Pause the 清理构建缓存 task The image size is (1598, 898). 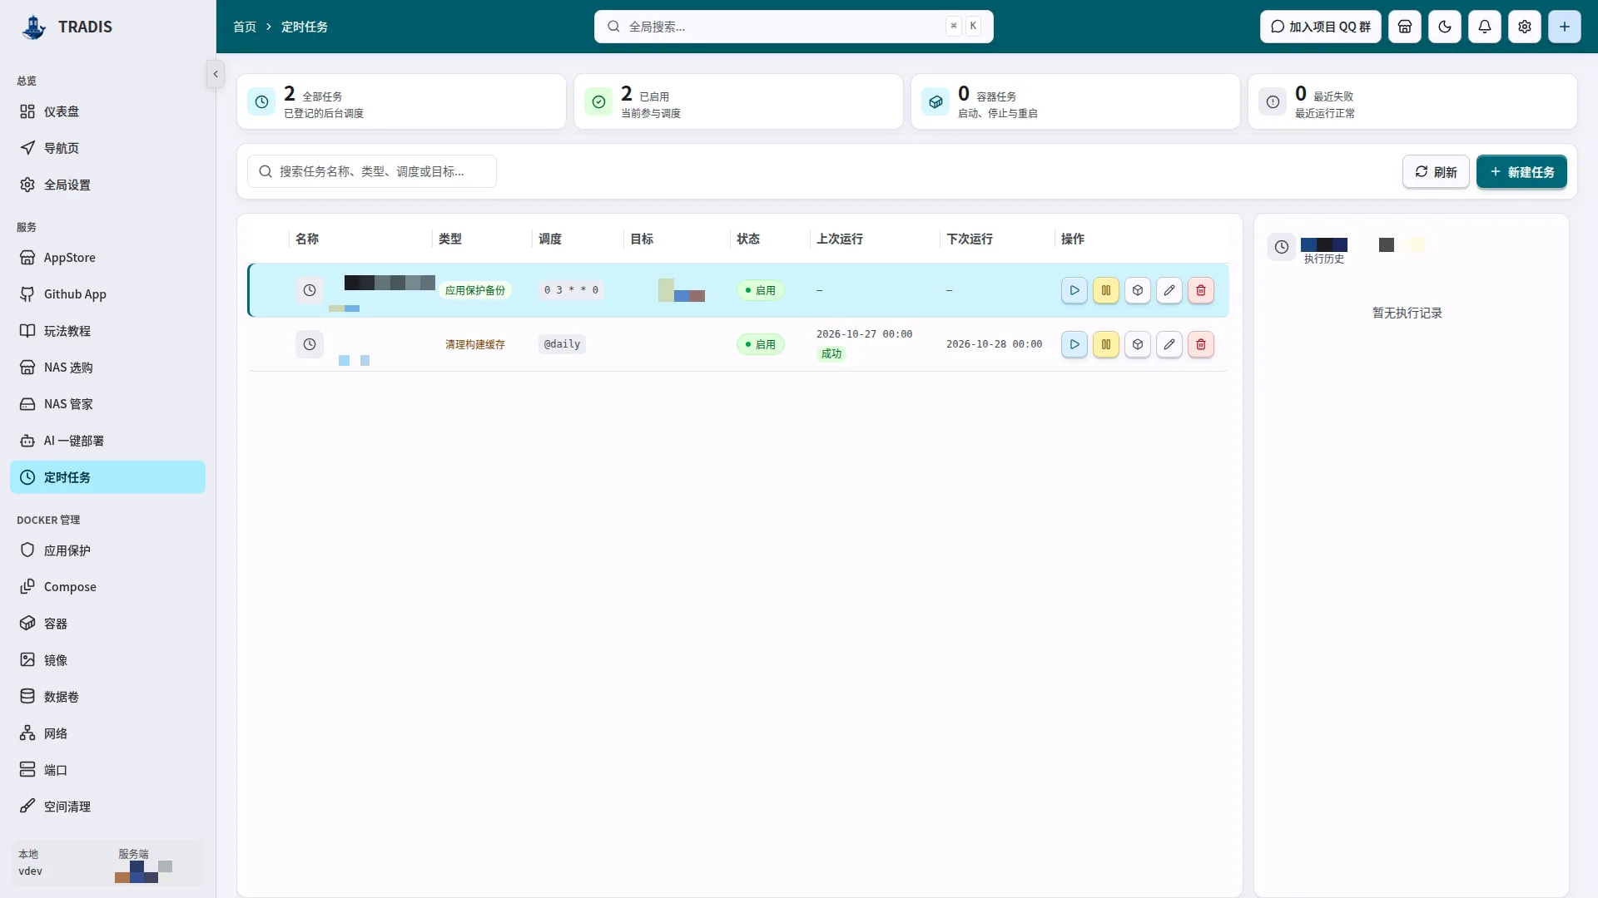click(1106, 344)
